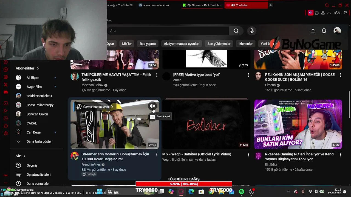Open Discord in browser sidebar

6,92
